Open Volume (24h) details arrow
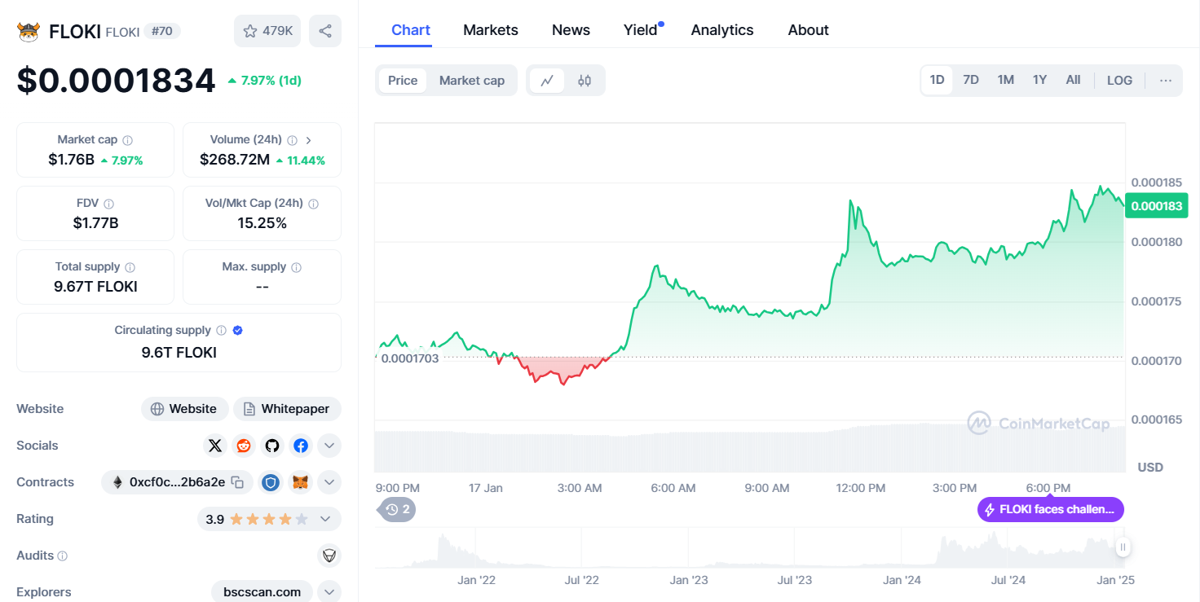Screen dimensions: 1200x602 coord(308,140)
